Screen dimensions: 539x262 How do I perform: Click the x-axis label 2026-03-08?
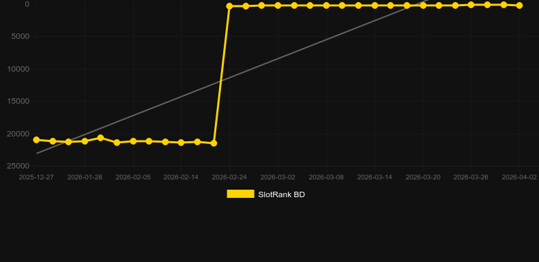coord(326,177)
